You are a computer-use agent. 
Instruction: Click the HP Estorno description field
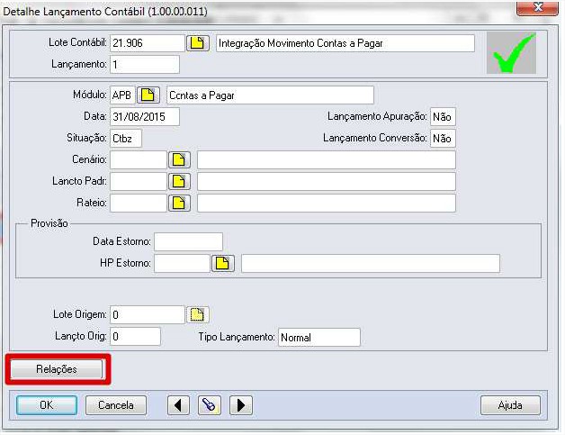[371, 263]
